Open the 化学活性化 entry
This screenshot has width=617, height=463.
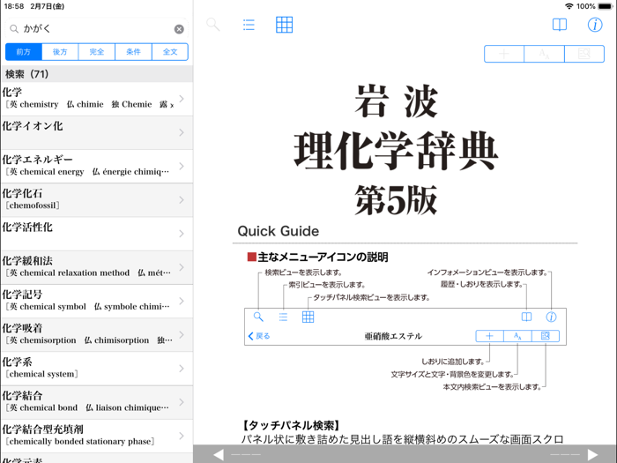[x=96, y=234]
